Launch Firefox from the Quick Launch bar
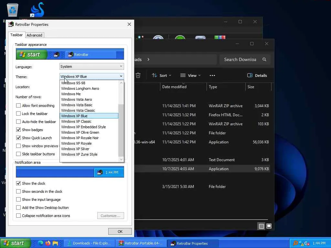The width and height of the screenshot is (331, 248). tap(48, 243)
